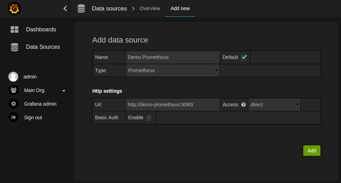
Task: Click the Data Sources sidebar stack icon
Action: point(14,47)
